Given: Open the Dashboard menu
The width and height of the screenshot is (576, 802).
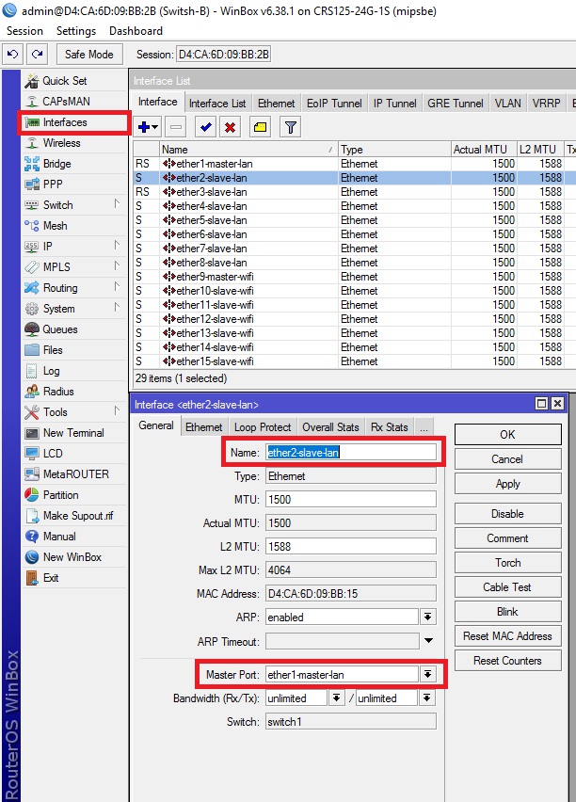Looking at the screenshot, I should click(x=136, y=31).
